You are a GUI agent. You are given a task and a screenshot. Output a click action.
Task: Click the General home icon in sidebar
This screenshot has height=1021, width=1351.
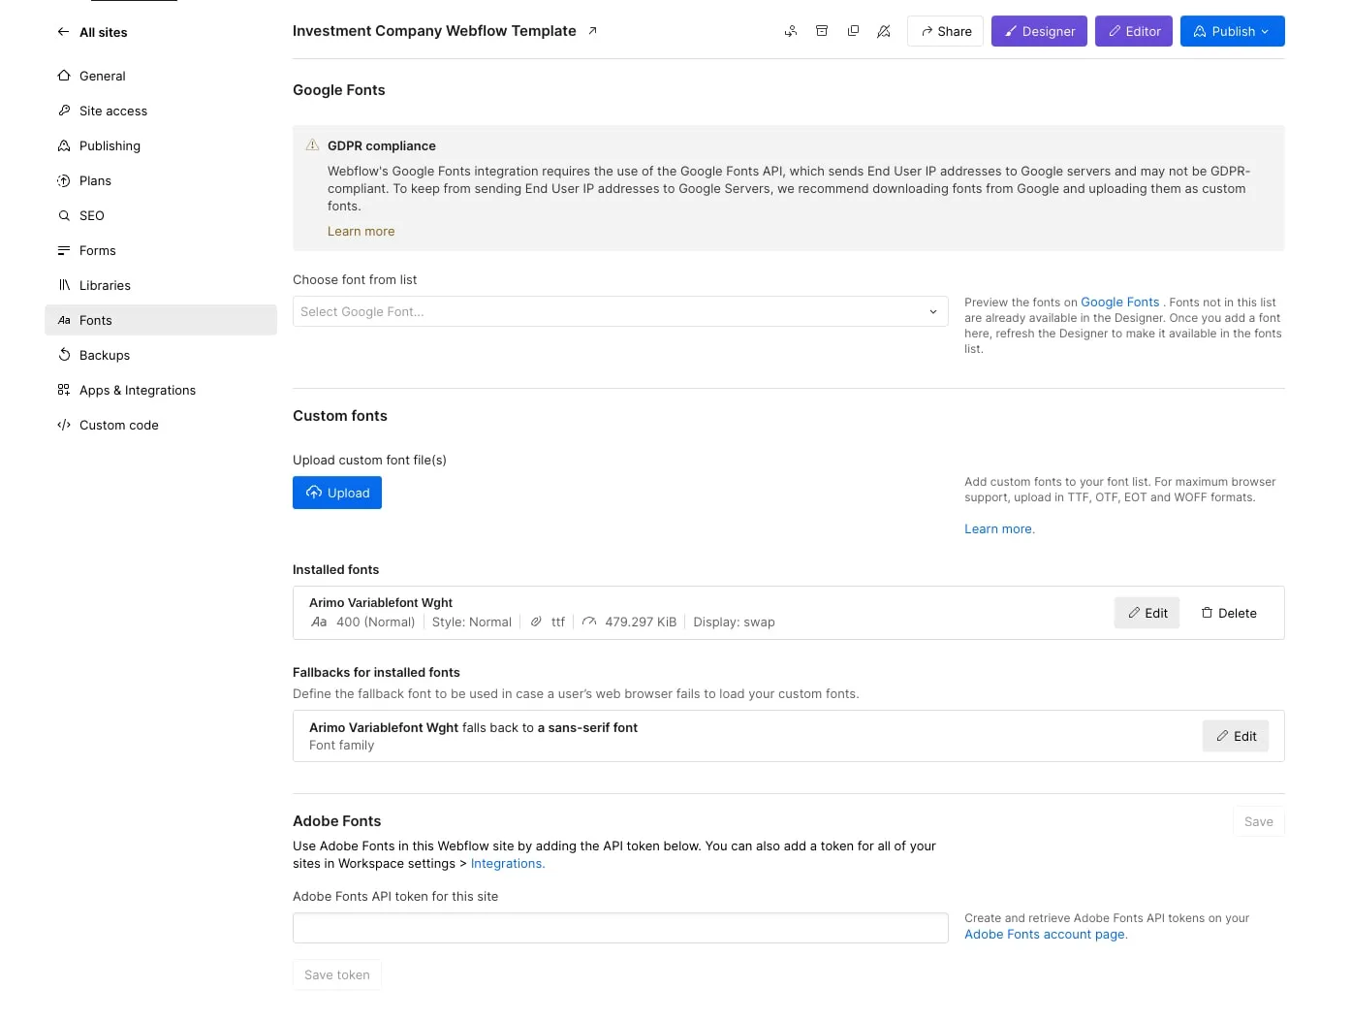64,76
